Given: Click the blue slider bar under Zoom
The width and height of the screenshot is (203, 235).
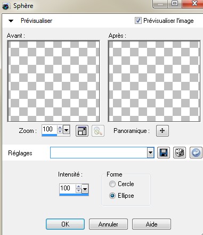Looking at the screenshot, I should 50,135.
